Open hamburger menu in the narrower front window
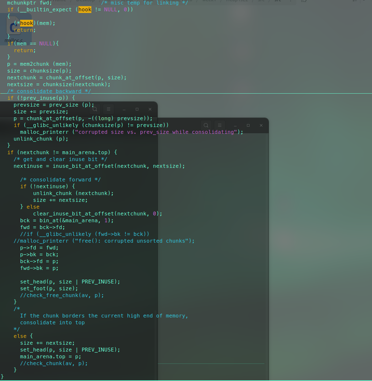Viewport: 372px width, 381px height. (x=109, y=110)
